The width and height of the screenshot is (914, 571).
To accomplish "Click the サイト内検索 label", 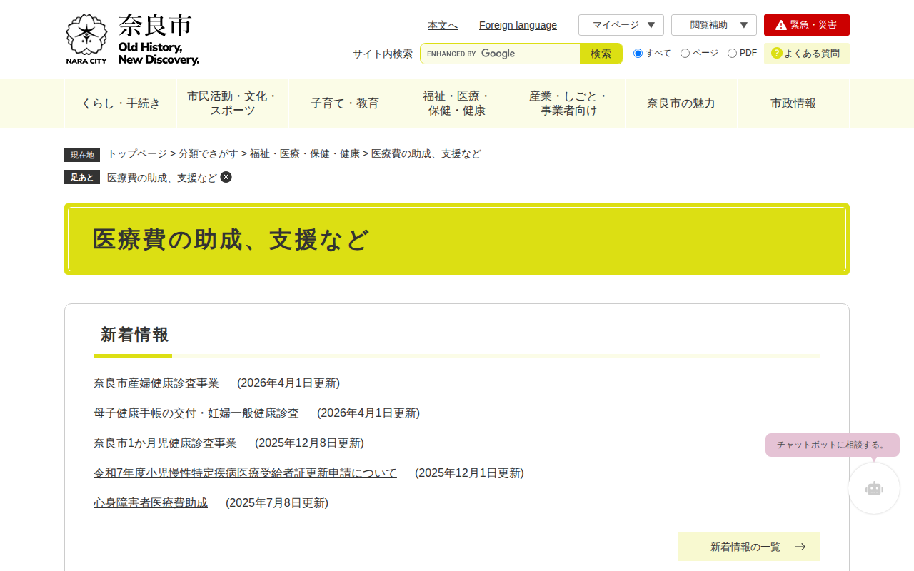I will pyautogui.click(x=383, y=54).
